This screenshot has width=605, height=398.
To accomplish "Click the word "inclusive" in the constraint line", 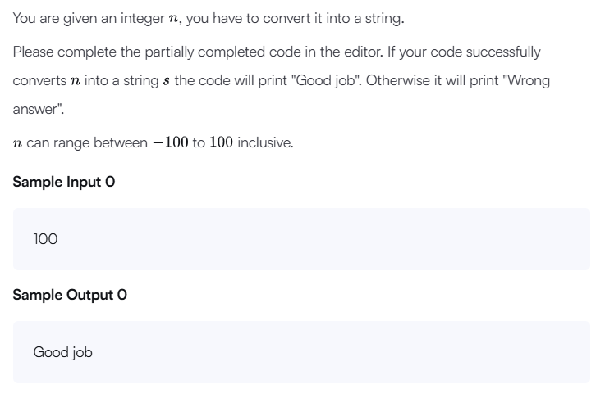I will tap(264, 142).
